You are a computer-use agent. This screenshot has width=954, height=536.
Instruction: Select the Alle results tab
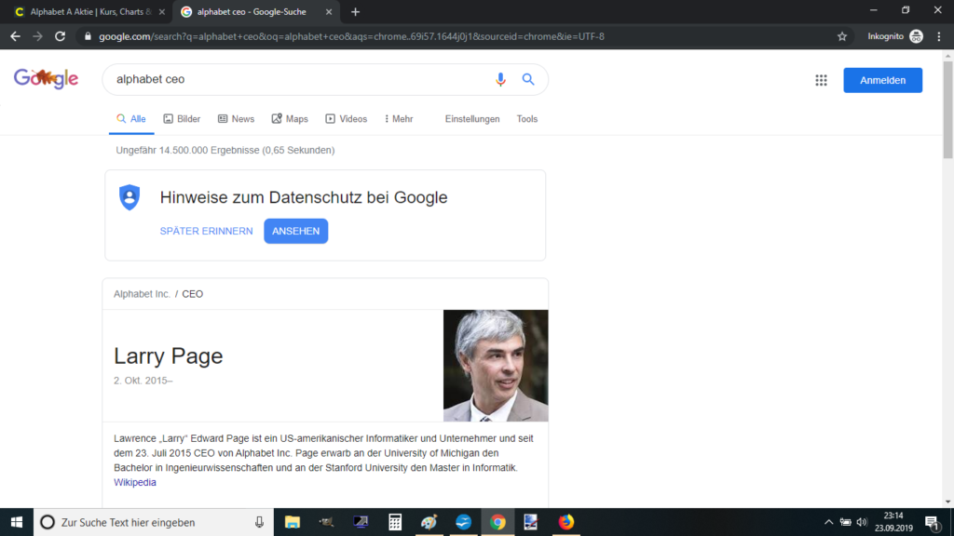click(x=131, y=119)
